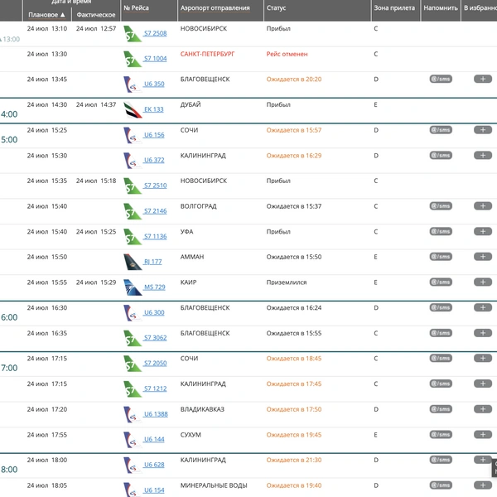Open flight link S7 3062 from Благовещенск
The width and height of the screenshot is (497, 497).
point(155,338)
